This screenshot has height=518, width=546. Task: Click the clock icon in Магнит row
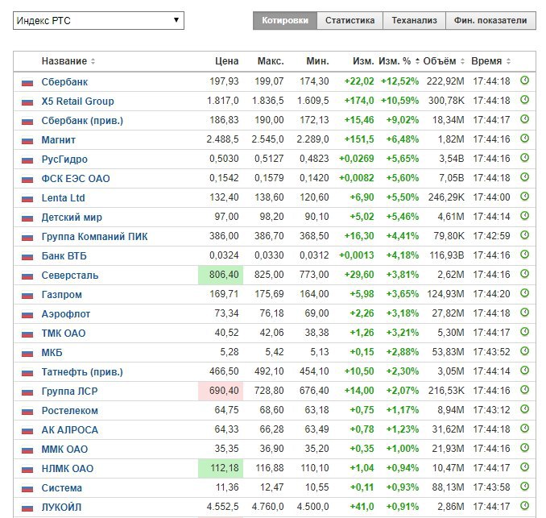(x=524, y=139)
